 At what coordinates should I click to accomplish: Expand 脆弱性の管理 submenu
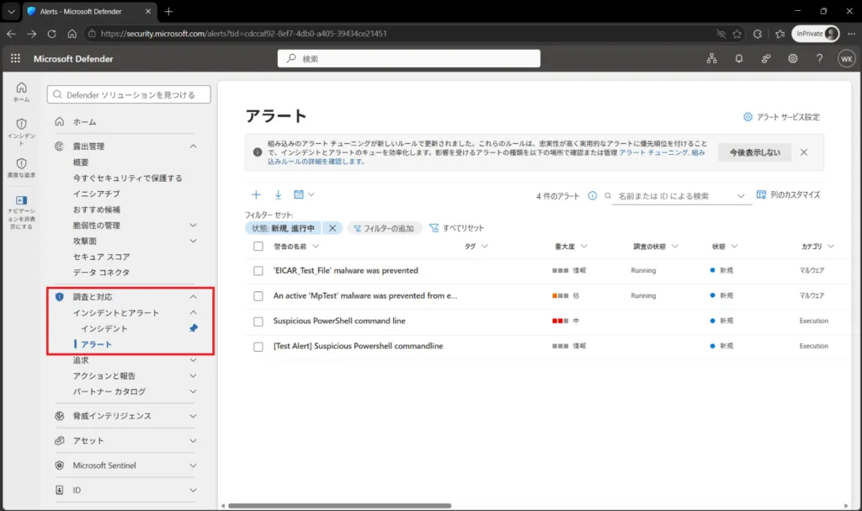(194, 225)
